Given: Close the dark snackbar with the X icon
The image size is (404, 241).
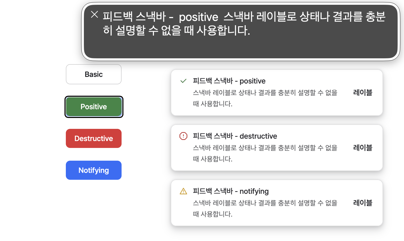Looking at the screenshot, I should pyautogui.click(x=94, y=14).
